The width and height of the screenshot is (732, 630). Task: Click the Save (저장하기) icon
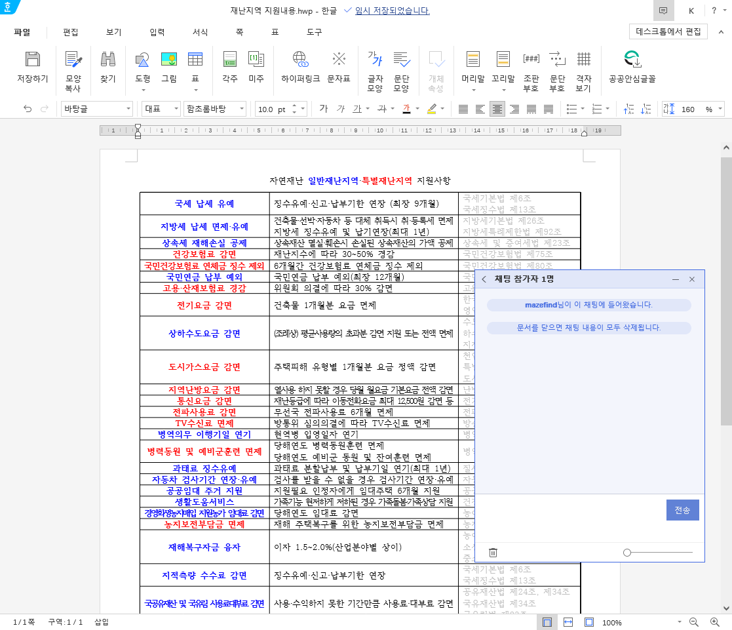coord(33,60)
